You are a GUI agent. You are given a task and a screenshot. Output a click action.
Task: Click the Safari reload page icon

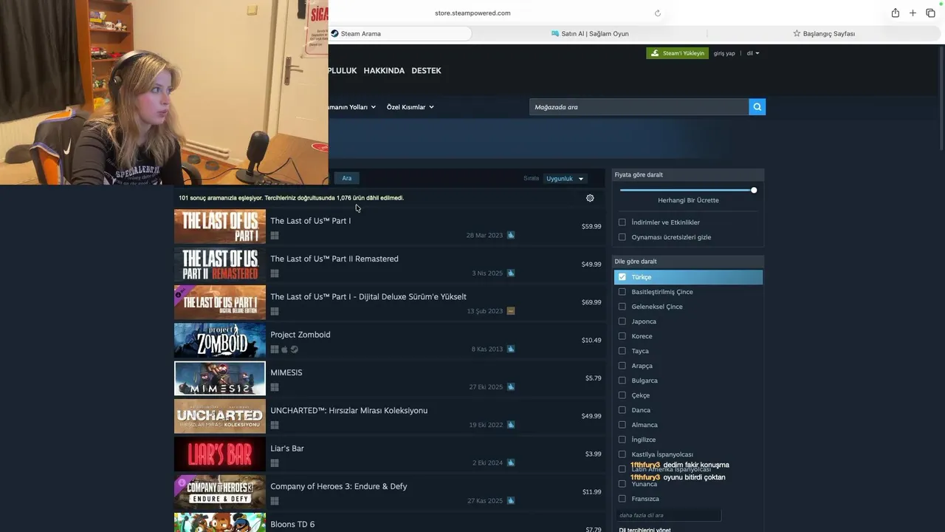pos(658,13)
